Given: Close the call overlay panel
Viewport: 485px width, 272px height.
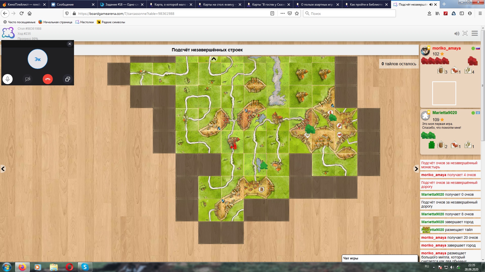Looking at the screenshot, I should click(x=70, y=44).
